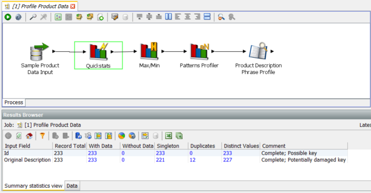The image size is (371, 193).
Task: Click the green grid group icon in canvas toolbar
Action: tap(58, 17)
